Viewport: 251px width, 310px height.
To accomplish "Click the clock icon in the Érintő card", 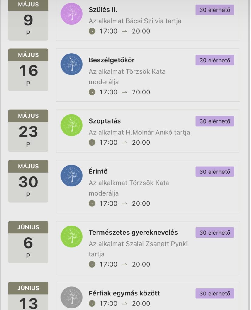I will point(92,203).
